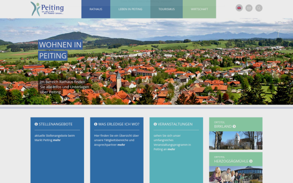
Task: Click the 'Wohnen in Peiting' banner headline
Action: (61, 50)
